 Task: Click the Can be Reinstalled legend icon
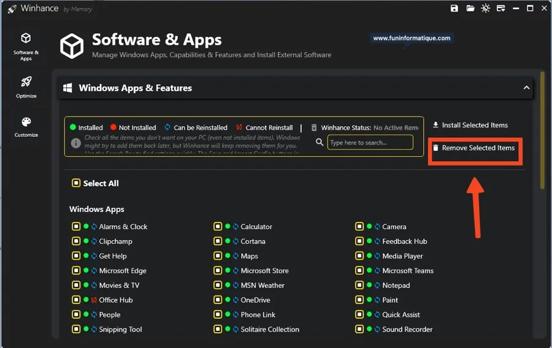(x=167, y=127)
